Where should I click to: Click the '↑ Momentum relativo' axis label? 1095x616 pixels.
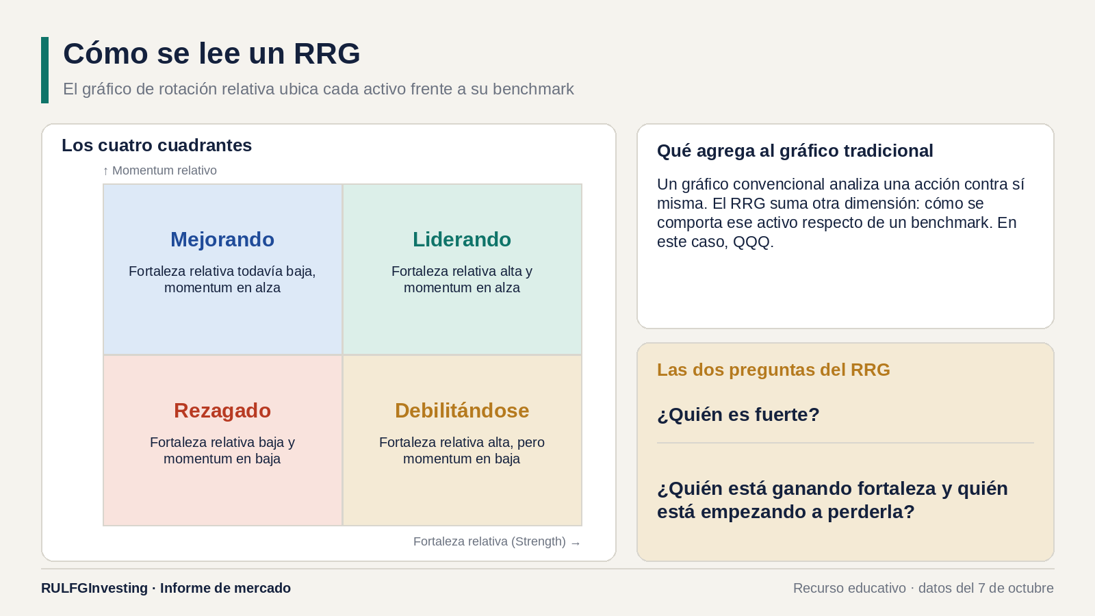coord(159,170)
